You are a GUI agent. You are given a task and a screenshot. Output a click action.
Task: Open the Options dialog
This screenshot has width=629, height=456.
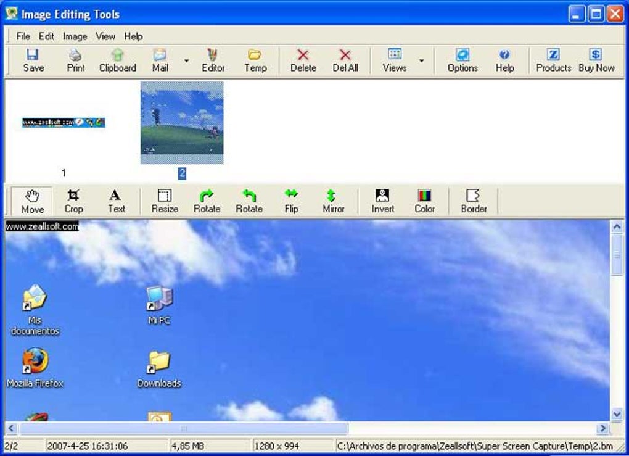pyautogui.click(x=462, y=59)
